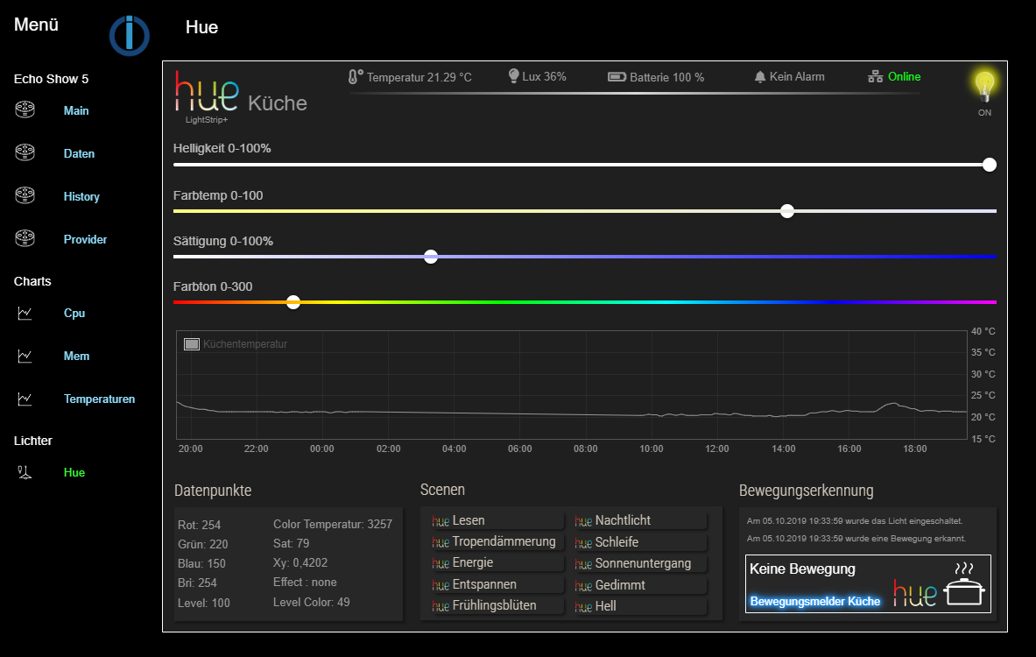Activate the Nachtlicht scene
This screenshot has width=1036, height=657.
pos(639,521)
